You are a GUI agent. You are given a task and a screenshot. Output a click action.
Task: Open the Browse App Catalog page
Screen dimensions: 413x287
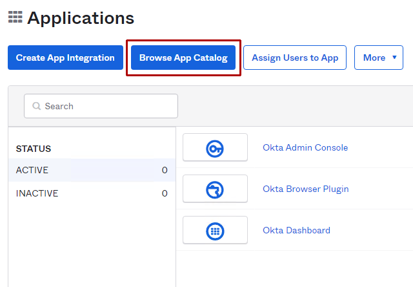click(183, 58)
